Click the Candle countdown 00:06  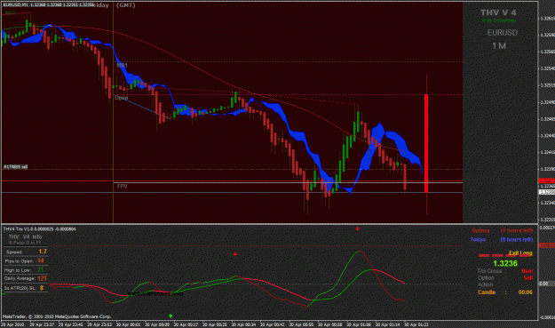pyautogui.click(x=526, y=292)
